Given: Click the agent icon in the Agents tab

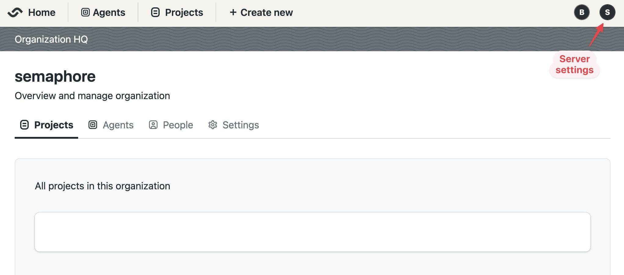Looking at the screenshot, I should point(93,125).
